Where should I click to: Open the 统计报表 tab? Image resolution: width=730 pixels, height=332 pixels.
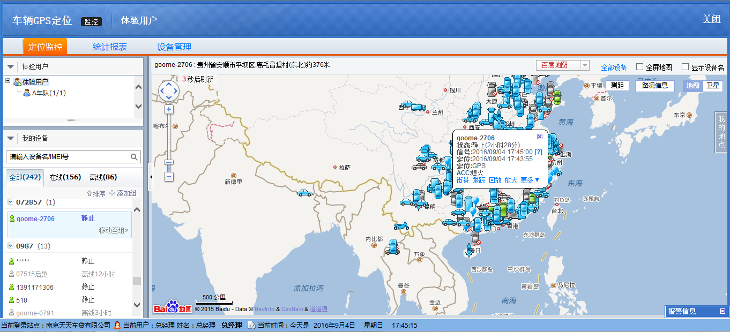pos(110,47)
